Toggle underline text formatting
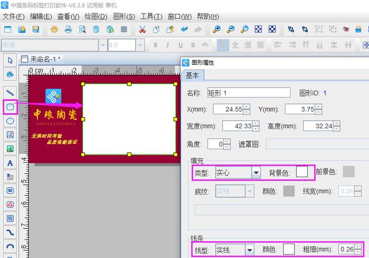This screenshot has height=258, width=369. tap(180, 45)
